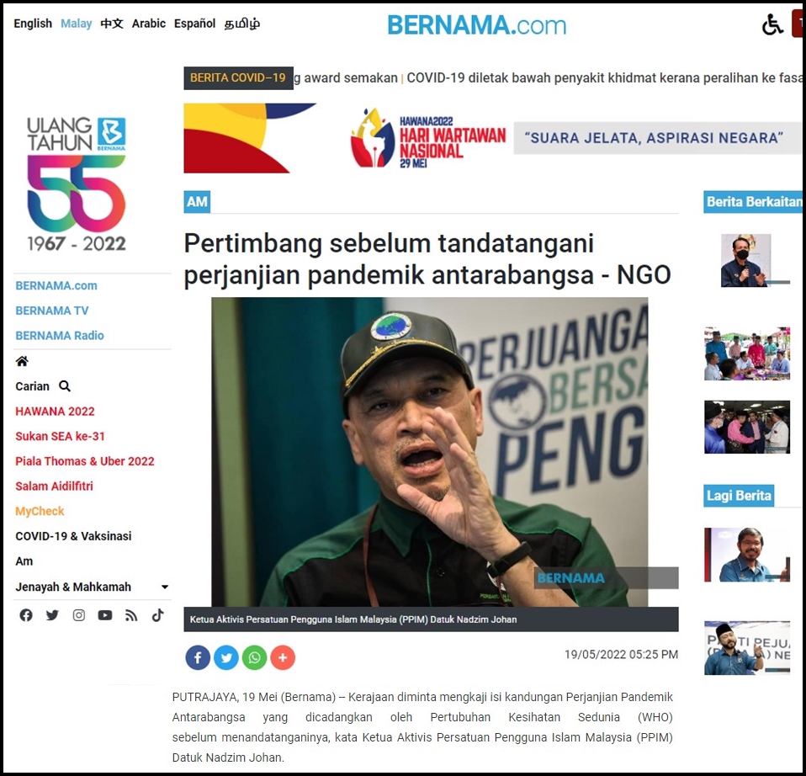Open Bernama YouTube icon in sidebar

105,615
